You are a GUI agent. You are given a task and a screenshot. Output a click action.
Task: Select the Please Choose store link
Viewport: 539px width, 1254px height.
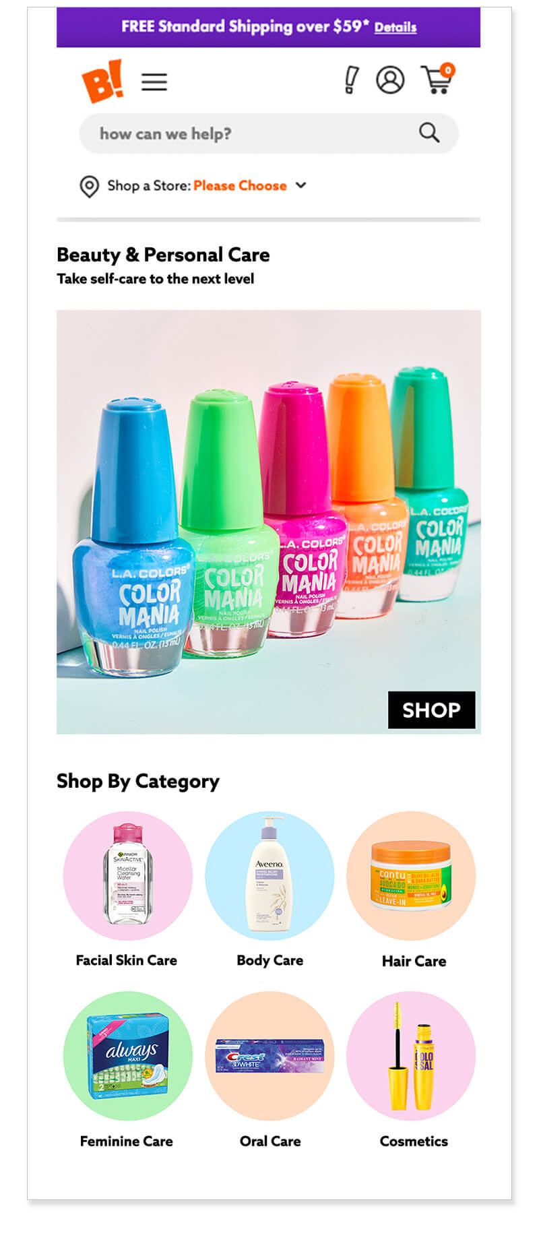tap(240, 185)
